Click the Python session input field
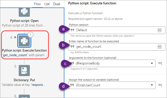This screenshot has height=98, width=167. [117, 30]
